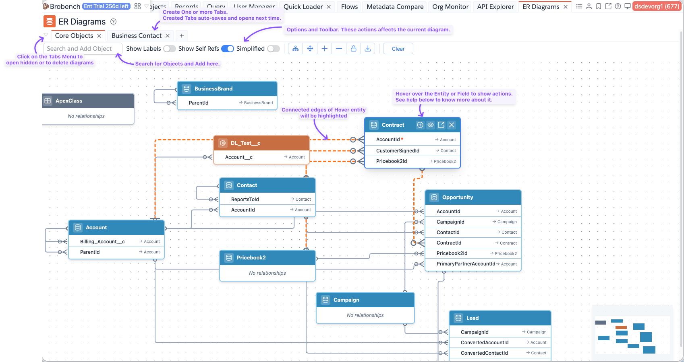Zoom in with the plus toolbar icon
Viewport: 684px width, 362px height.
point(324,49)
